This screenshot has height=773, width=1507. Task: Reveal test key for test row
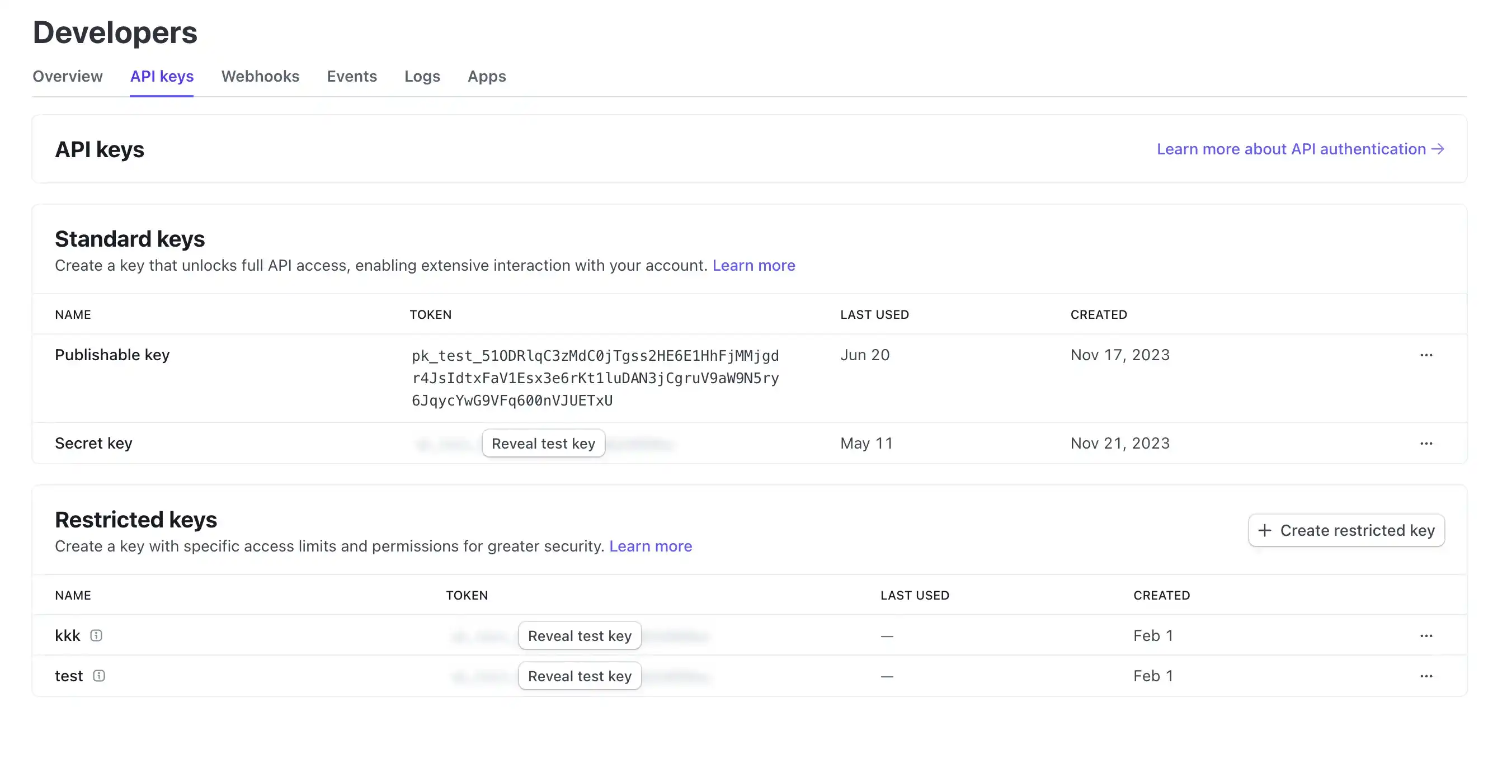click(x=579, y=676)
